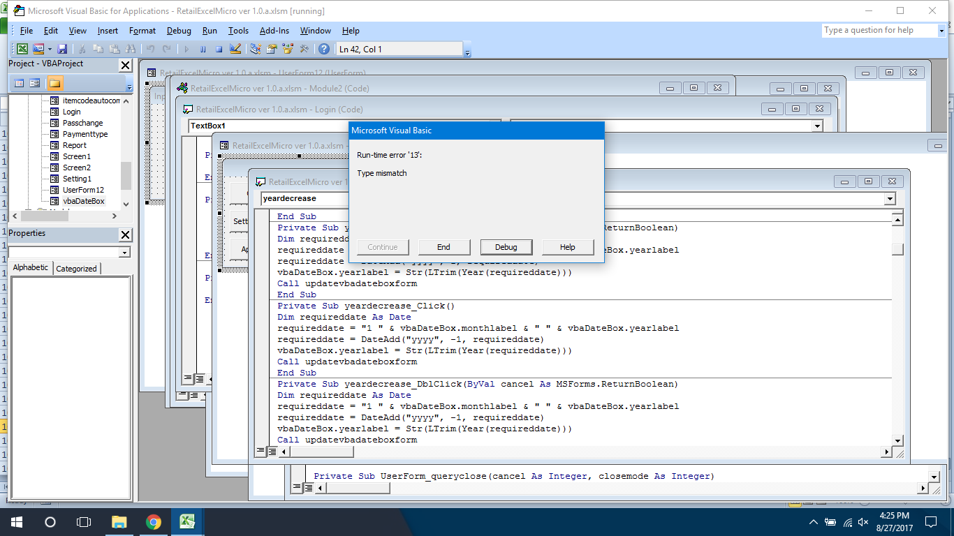Viewport: 954px width, 536px height.
Task: Click View Object icon in Project panel
Action: pyautogui.click(x=34, y=83)
